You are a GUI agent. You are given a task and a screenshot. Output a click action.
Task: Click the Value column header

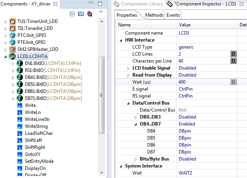(207, 25)
